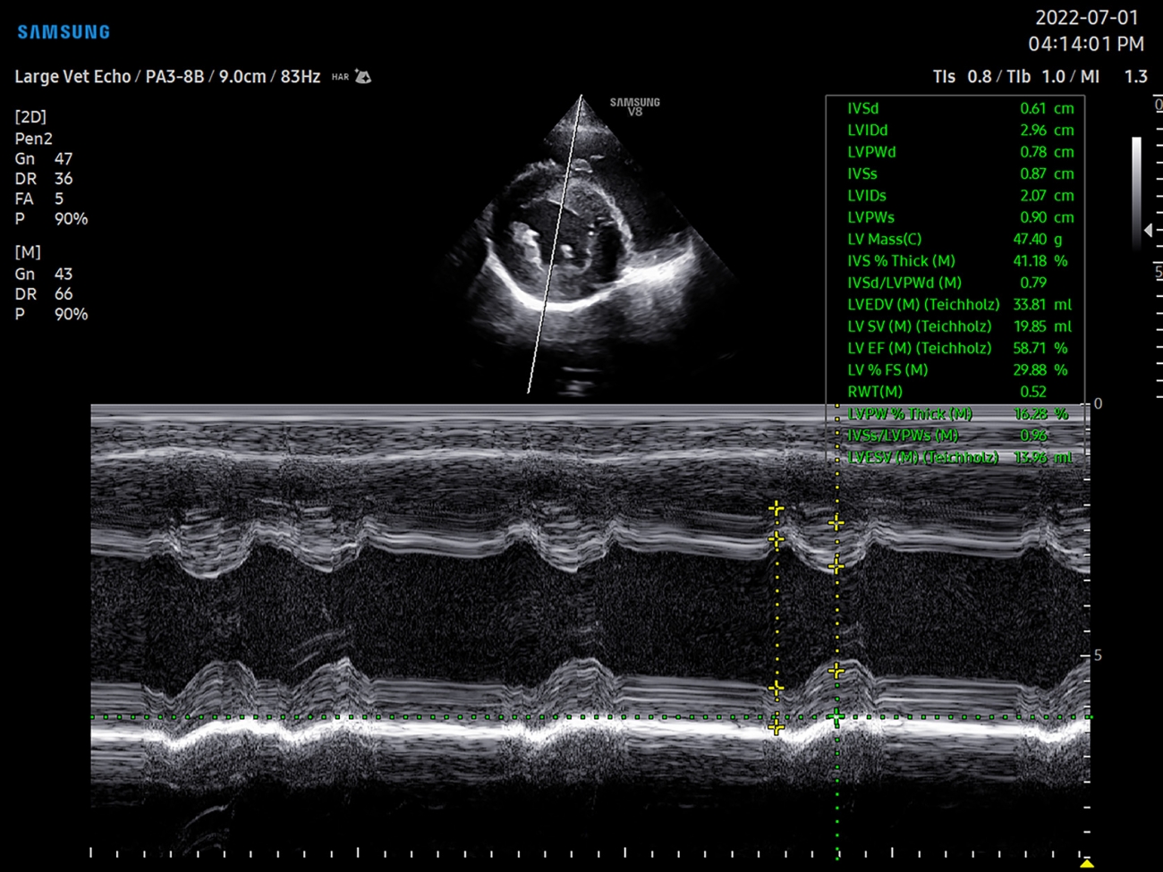
Task: Click the LV EF (M) (Teichholz) result
Action: [959, 349]
